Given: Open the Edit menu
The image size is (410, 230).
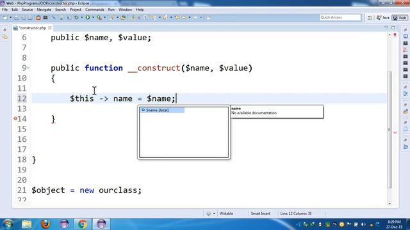Looking at the screenshot, I should pos(15,10).
